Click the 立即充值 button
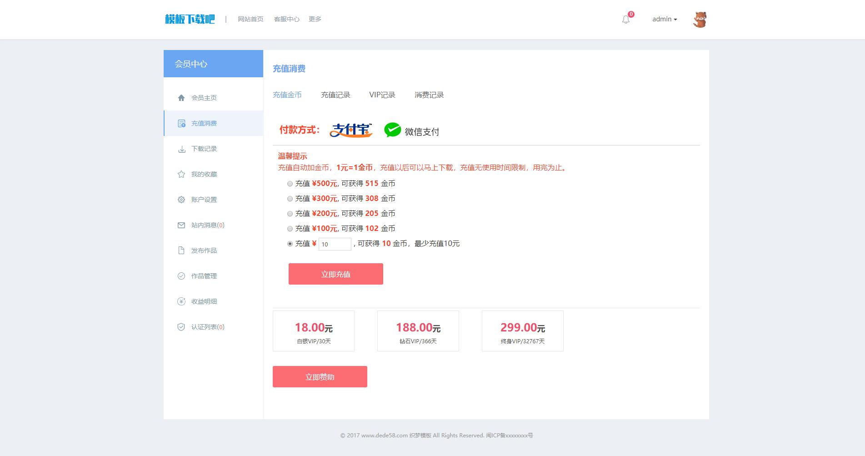This screenshot has height=456, width=865. (x=335, y=274)
